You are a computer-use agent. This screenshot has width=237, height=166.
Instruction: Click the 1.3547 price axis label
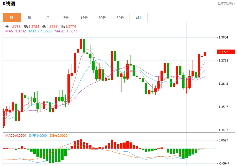coord(223,107)
